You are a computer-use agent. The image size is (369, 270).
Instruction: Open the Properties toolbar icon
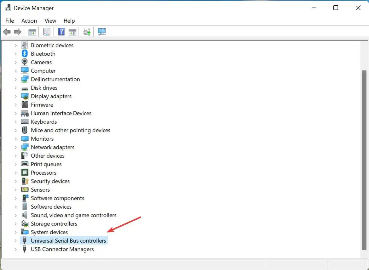[47, 32]
